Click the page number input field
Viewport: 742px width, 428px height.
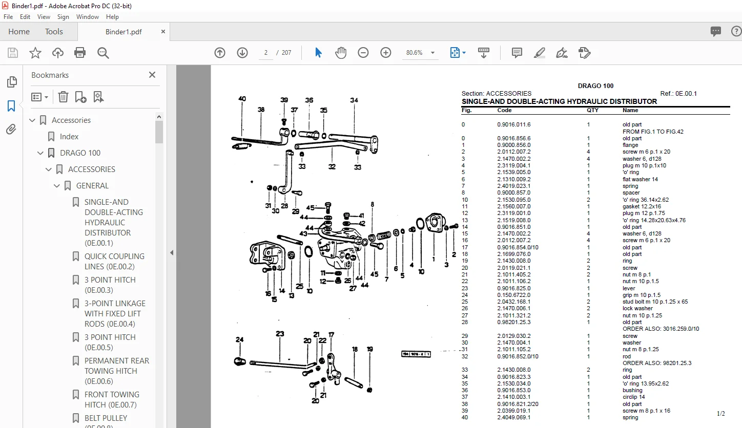click(x=266, y=53)
